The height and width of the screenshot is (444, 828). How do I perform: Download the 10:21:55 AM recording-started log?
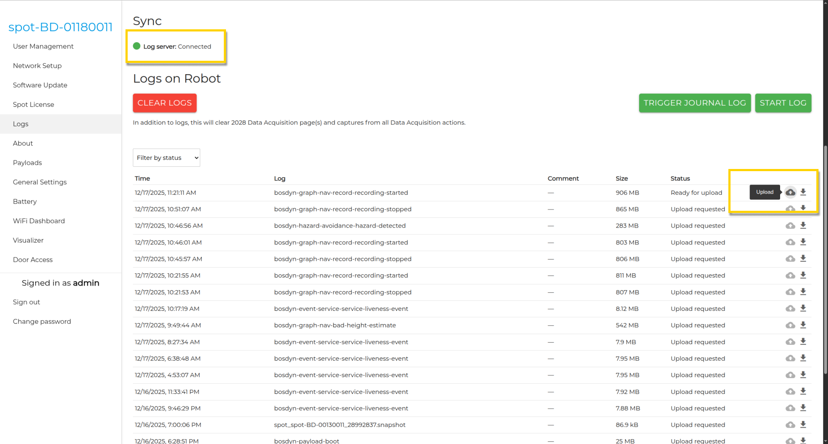(803, 275)
